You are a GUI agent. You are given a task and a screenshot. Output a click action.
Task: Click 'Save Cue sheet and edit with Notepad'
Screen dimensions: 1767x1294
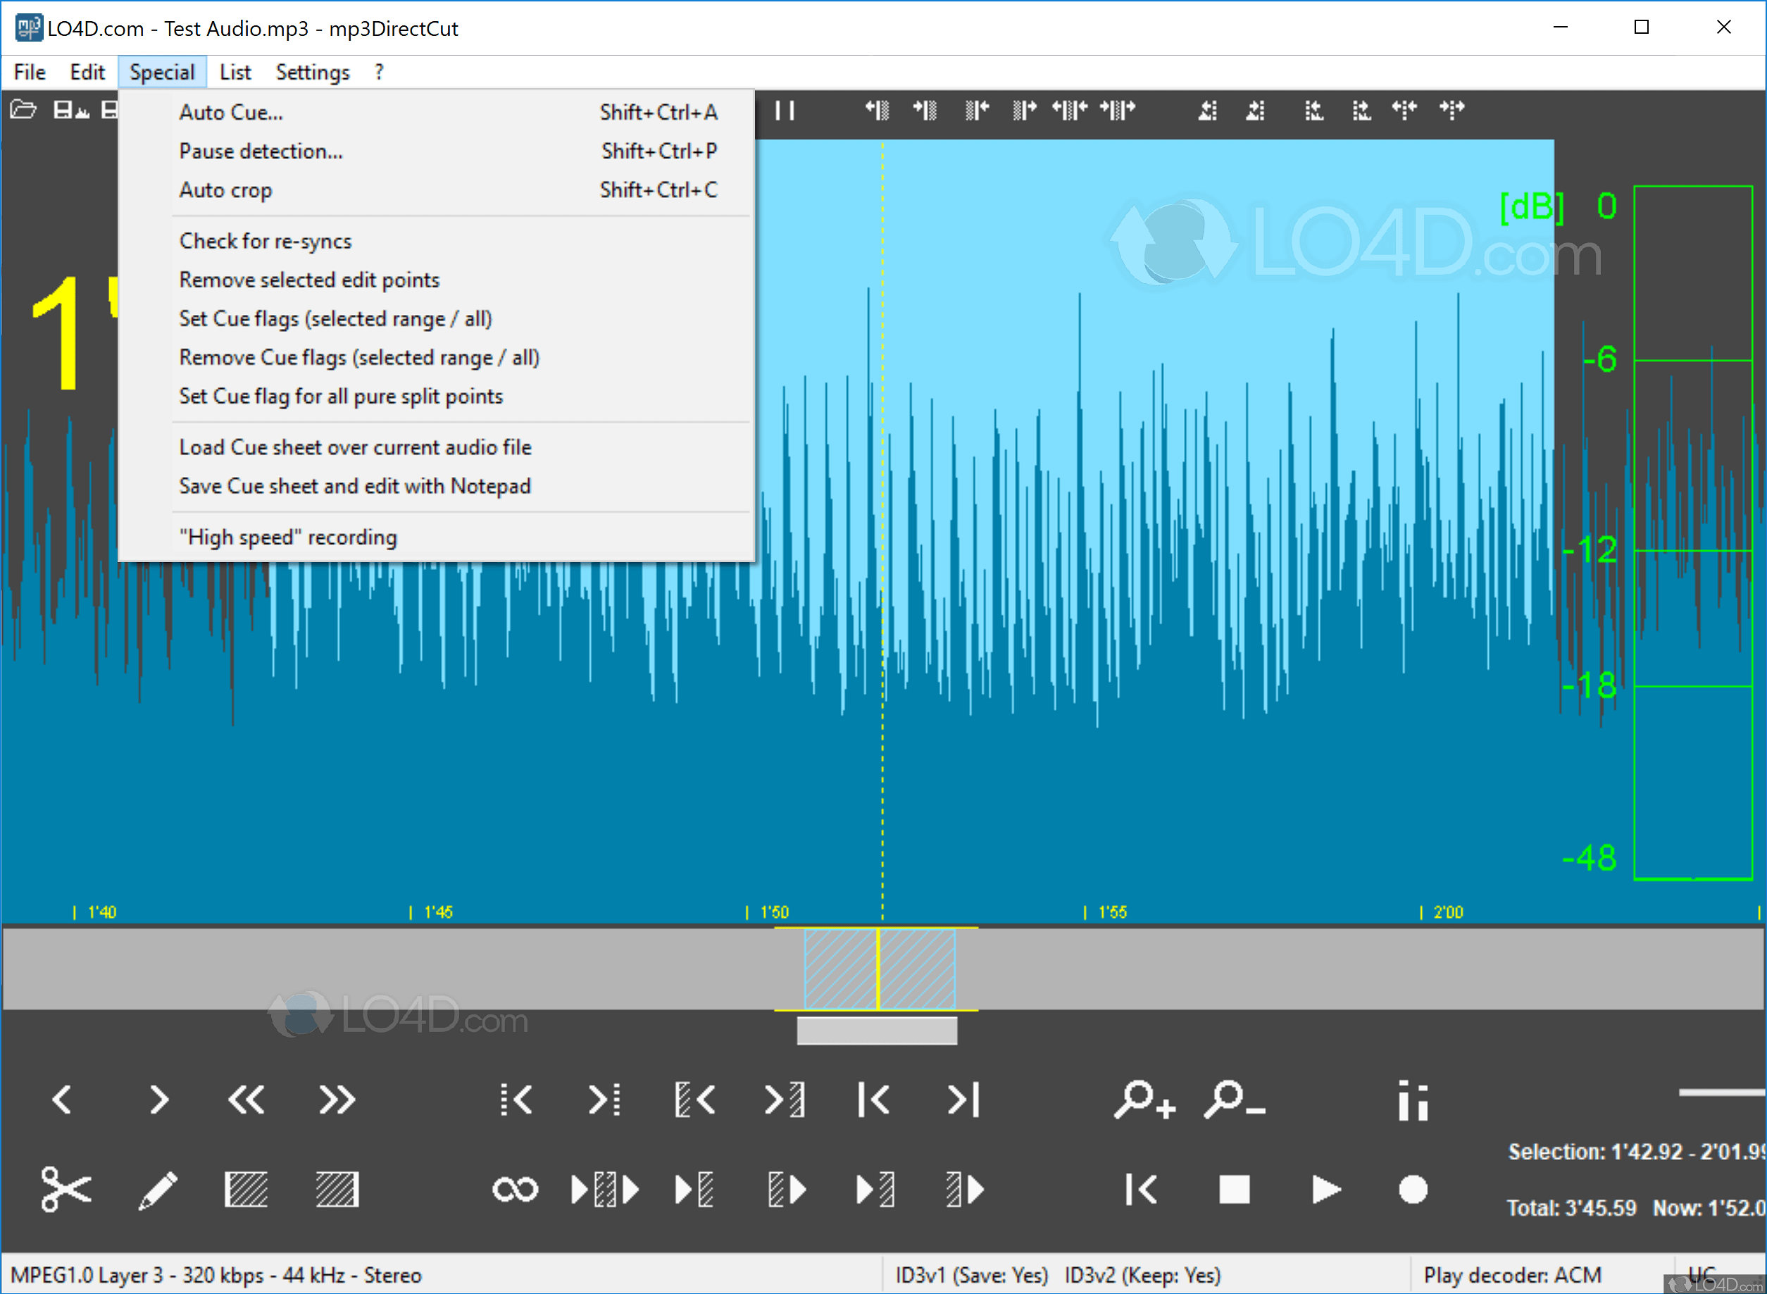[x=355, y=485]
